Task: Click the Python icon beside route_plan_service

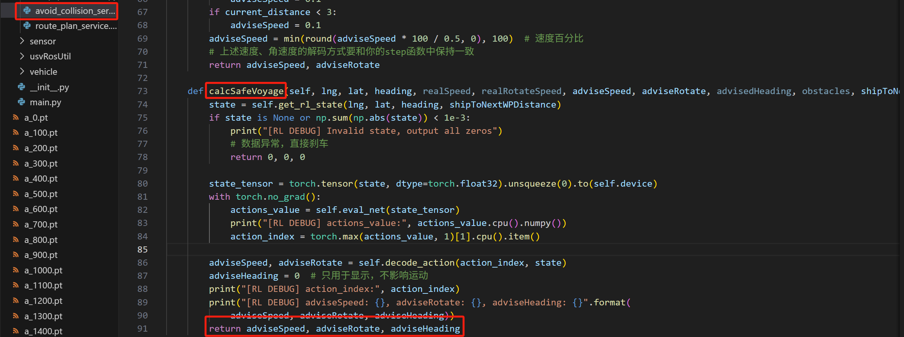Action: [27, 26]
